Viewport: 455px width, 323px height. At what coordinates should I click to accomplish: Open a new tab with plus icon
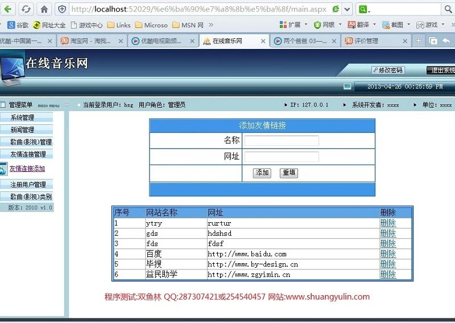tap(419, 40)
